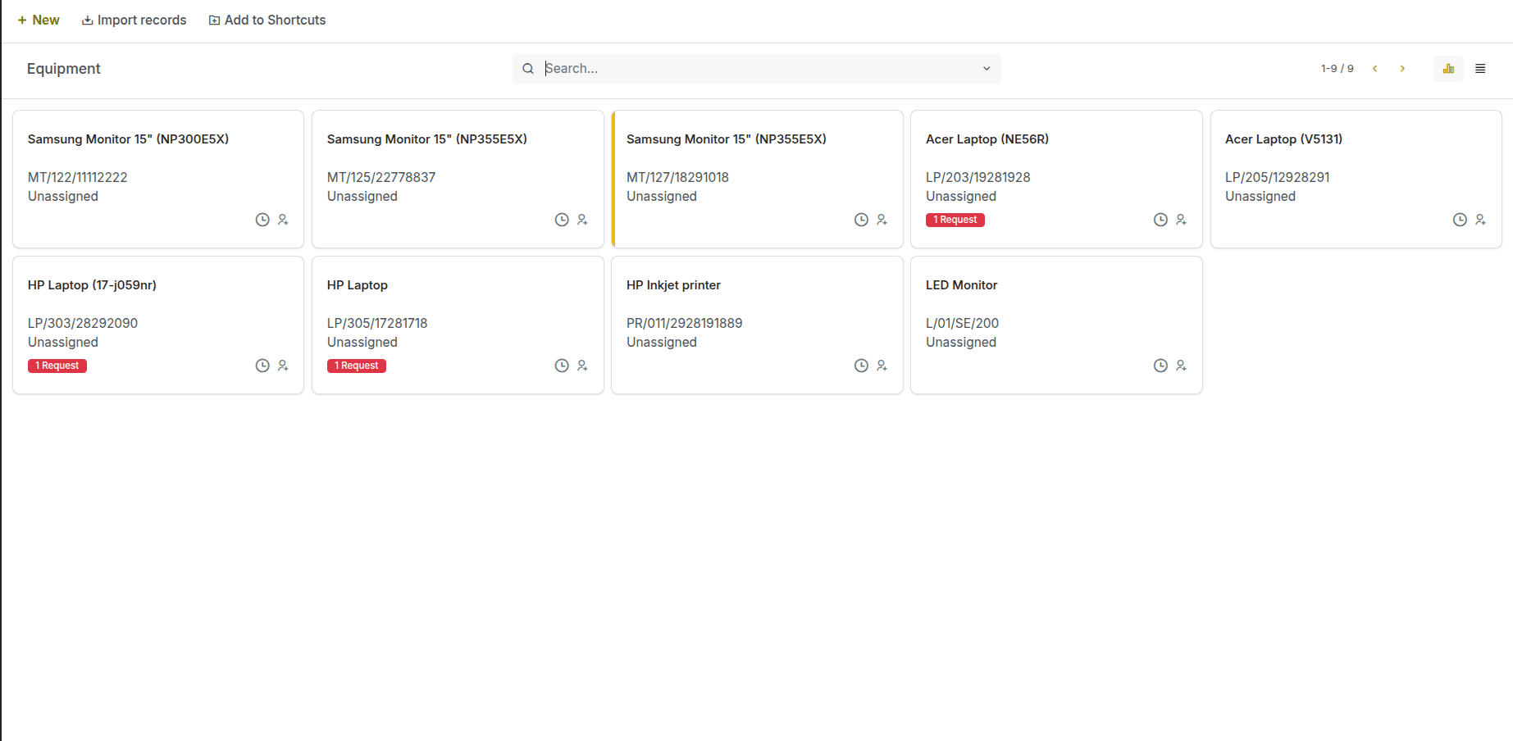Open 1 Request badge on Acer Laptop (NE56R)
1513x741 pixels.
pos(955,220)
